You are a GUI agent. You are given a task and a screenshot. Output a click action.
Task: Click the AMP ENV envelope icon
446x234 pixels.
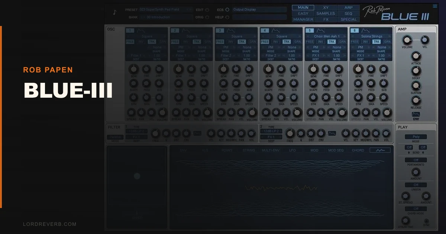pyautogui.click(x=416, y=114)
